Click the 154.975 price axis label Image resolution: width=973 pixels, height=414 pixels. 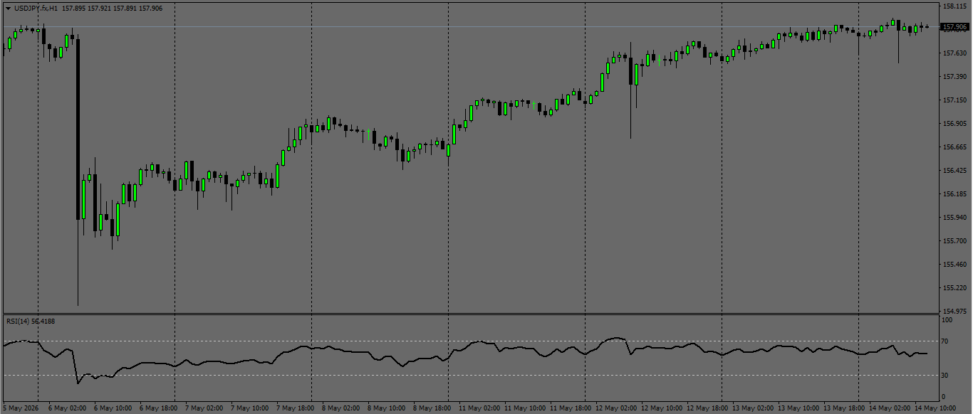[954, 312]
